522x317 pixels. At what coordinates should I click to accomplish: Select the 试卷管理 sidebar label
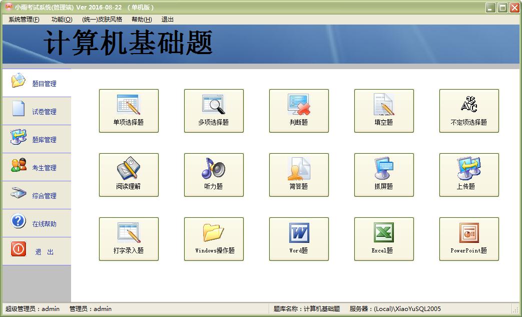tap(44, 112)
